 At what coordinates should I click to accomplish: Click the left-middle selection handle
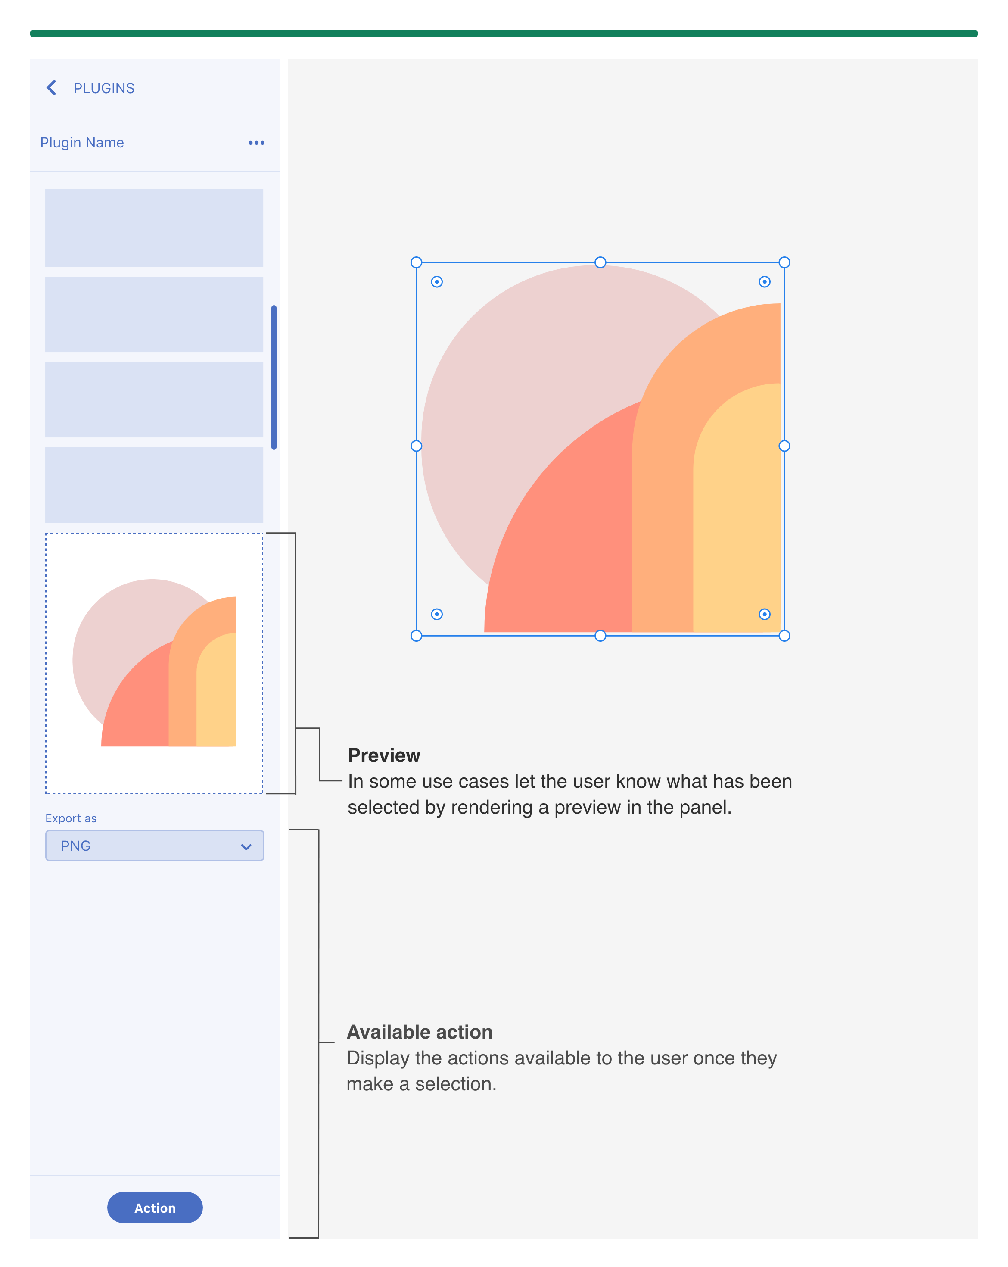(416, 446)
